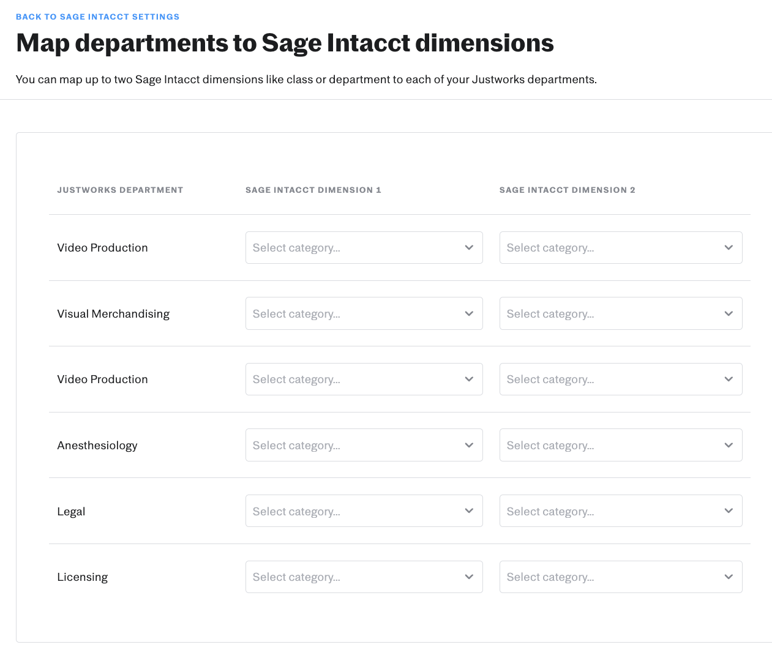Screen dimensions: 772x650
Task: Open Dimension 1 dropdown for Video Production above Anesthesiology
Action: [364, 379]
